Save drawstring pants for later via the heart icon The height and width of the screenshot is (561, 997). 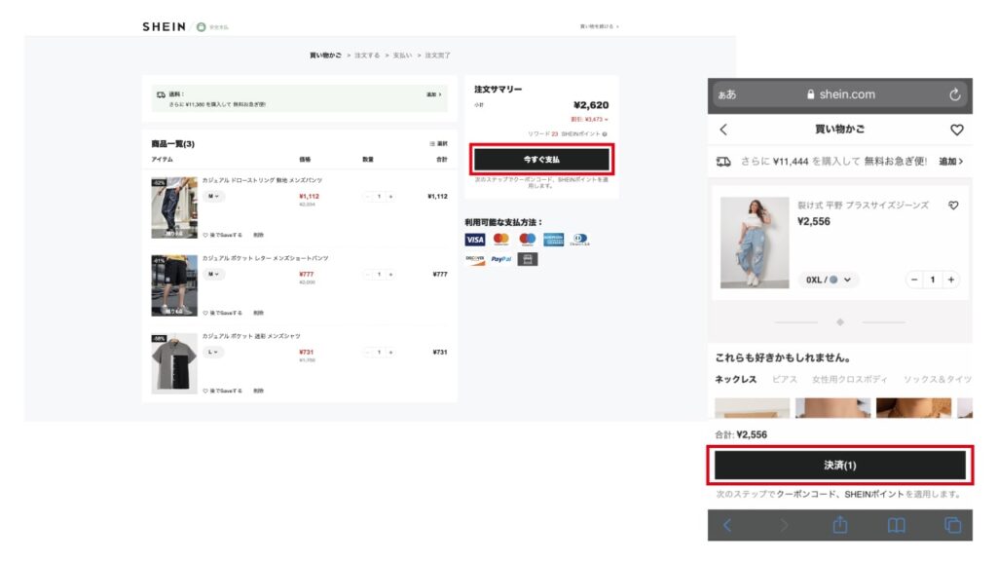click(x=205, y=235)
